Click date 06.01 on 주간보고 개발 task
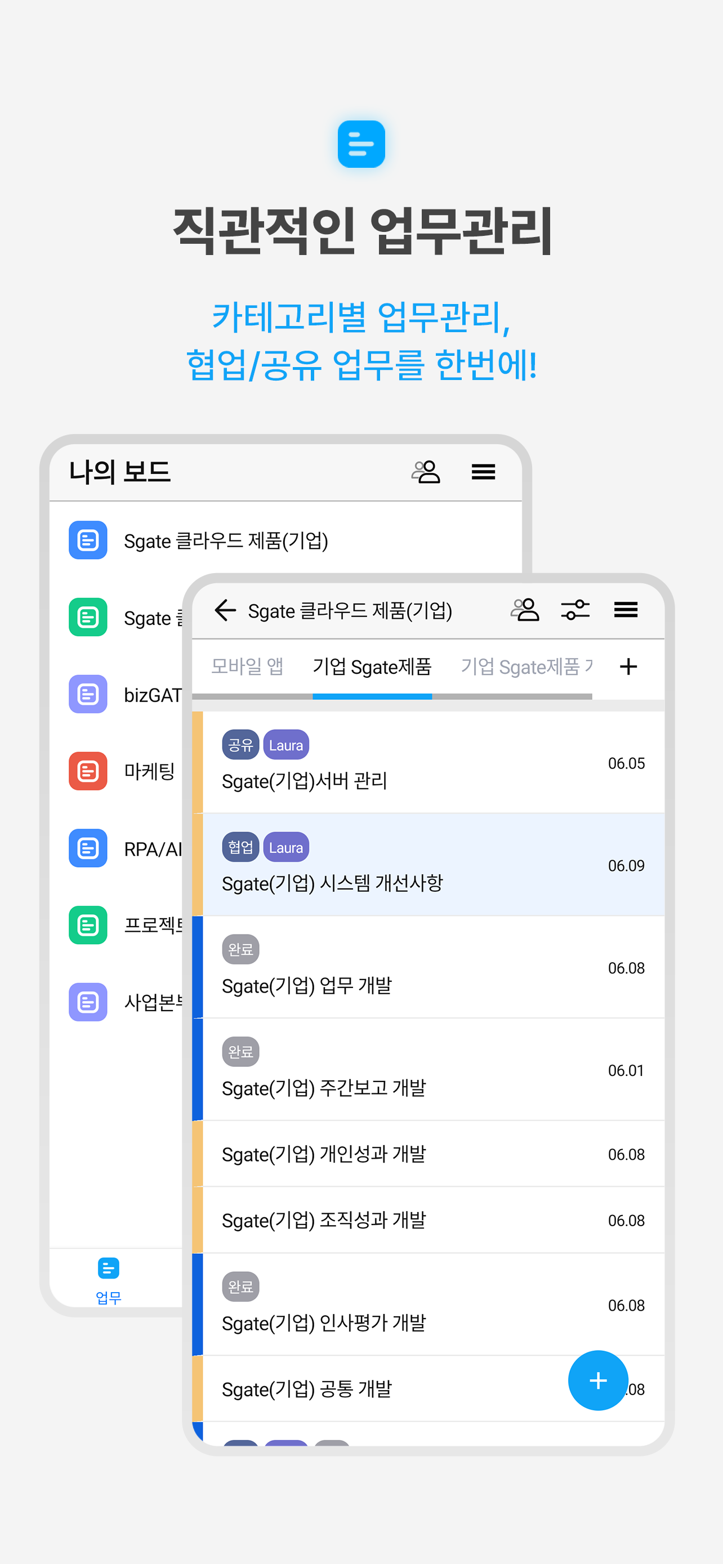This screenshot has width=723, height=1564. [626, 1070]
